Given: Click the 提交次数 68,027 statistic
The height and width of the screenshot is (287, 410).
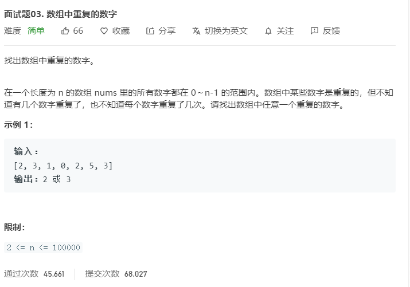Looking at the screenshot, I should tap(116, 274).
